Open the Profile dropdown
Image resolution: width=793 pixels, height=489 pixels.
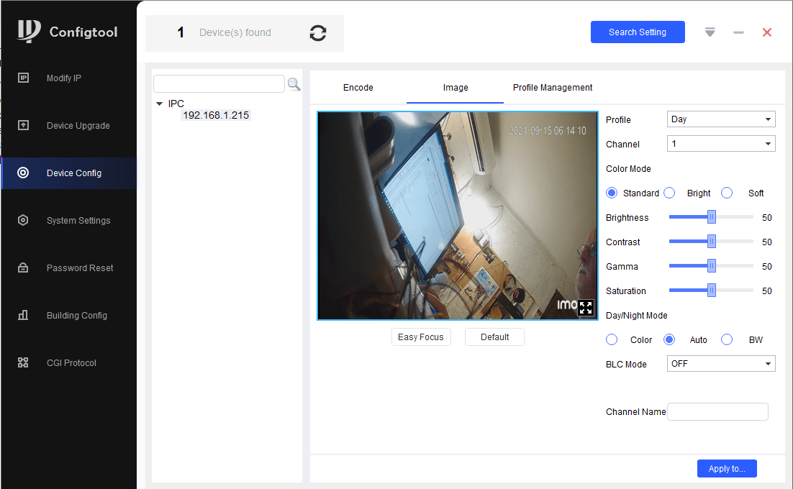point(720,119)
